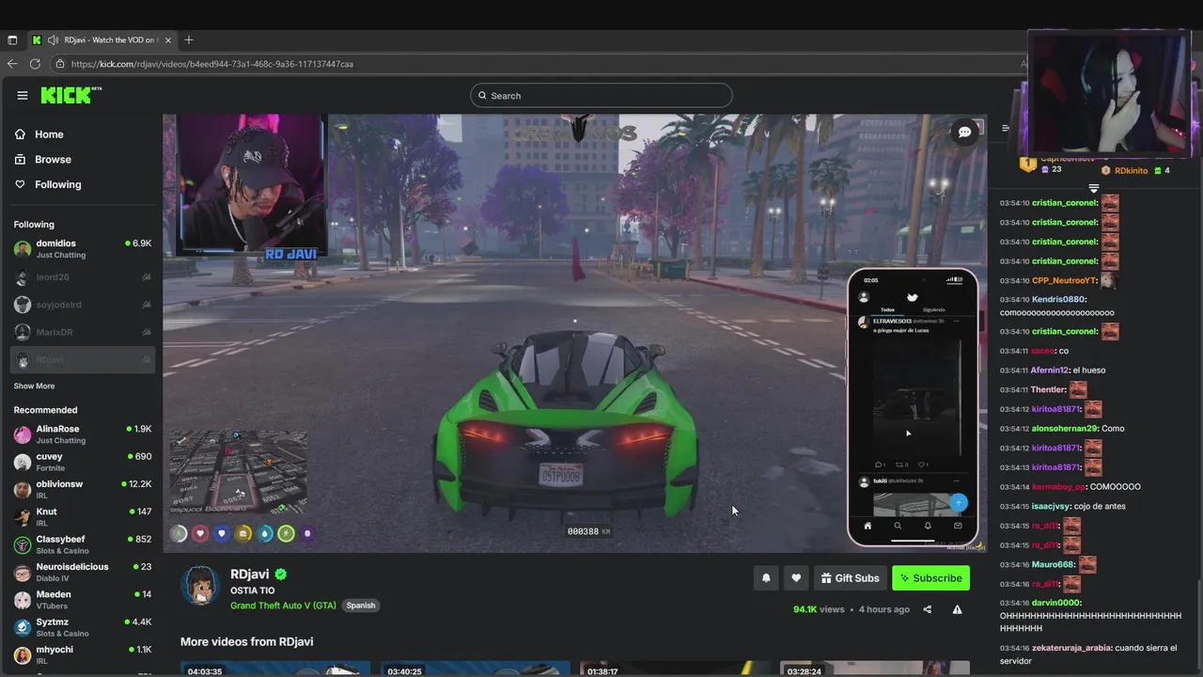Image resolution: width=1203 pixels, height=677 pixels.
Task: Follow RDjavi with the heart button
Action: 796,578
